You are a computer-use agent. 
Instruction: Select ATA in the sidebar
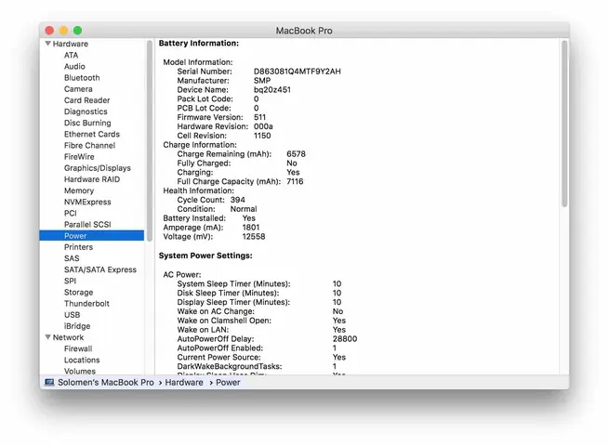coord(71,55)
